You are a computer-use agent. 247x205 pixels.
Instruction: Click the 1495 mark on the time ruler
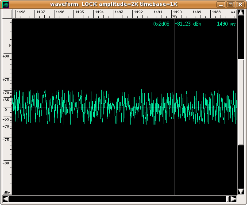tap(79, 12)
